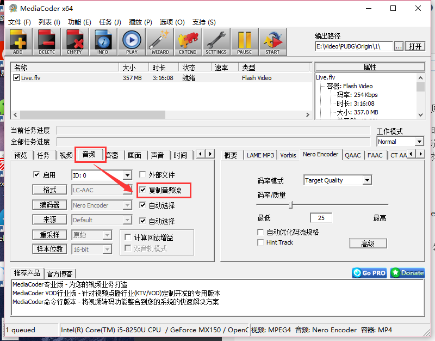435x341 pixels.
Task: Open the EXTEND toolbar icon
Action: click(188, 42)
